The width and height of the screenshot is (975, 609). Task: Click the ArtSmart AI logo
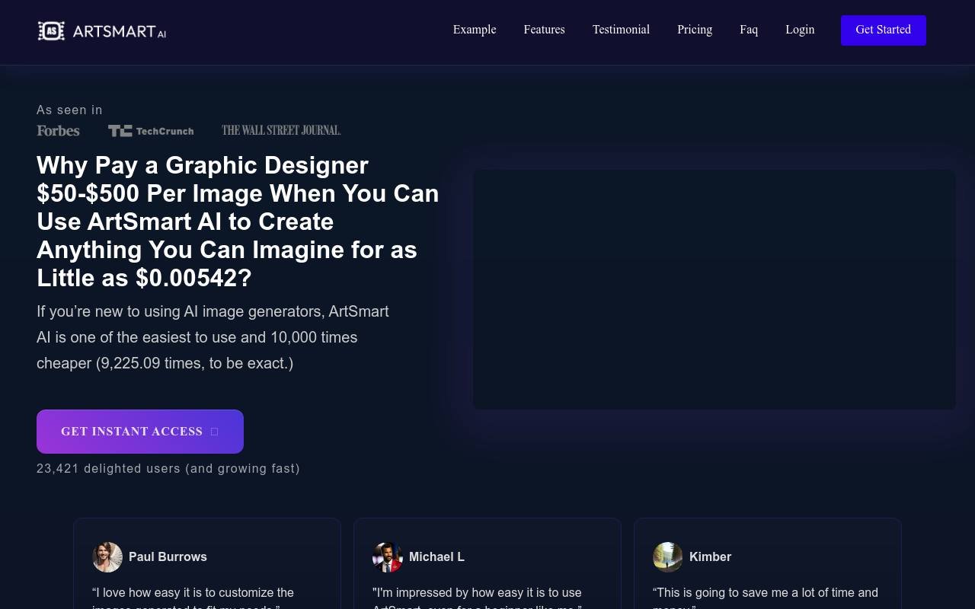102,30
